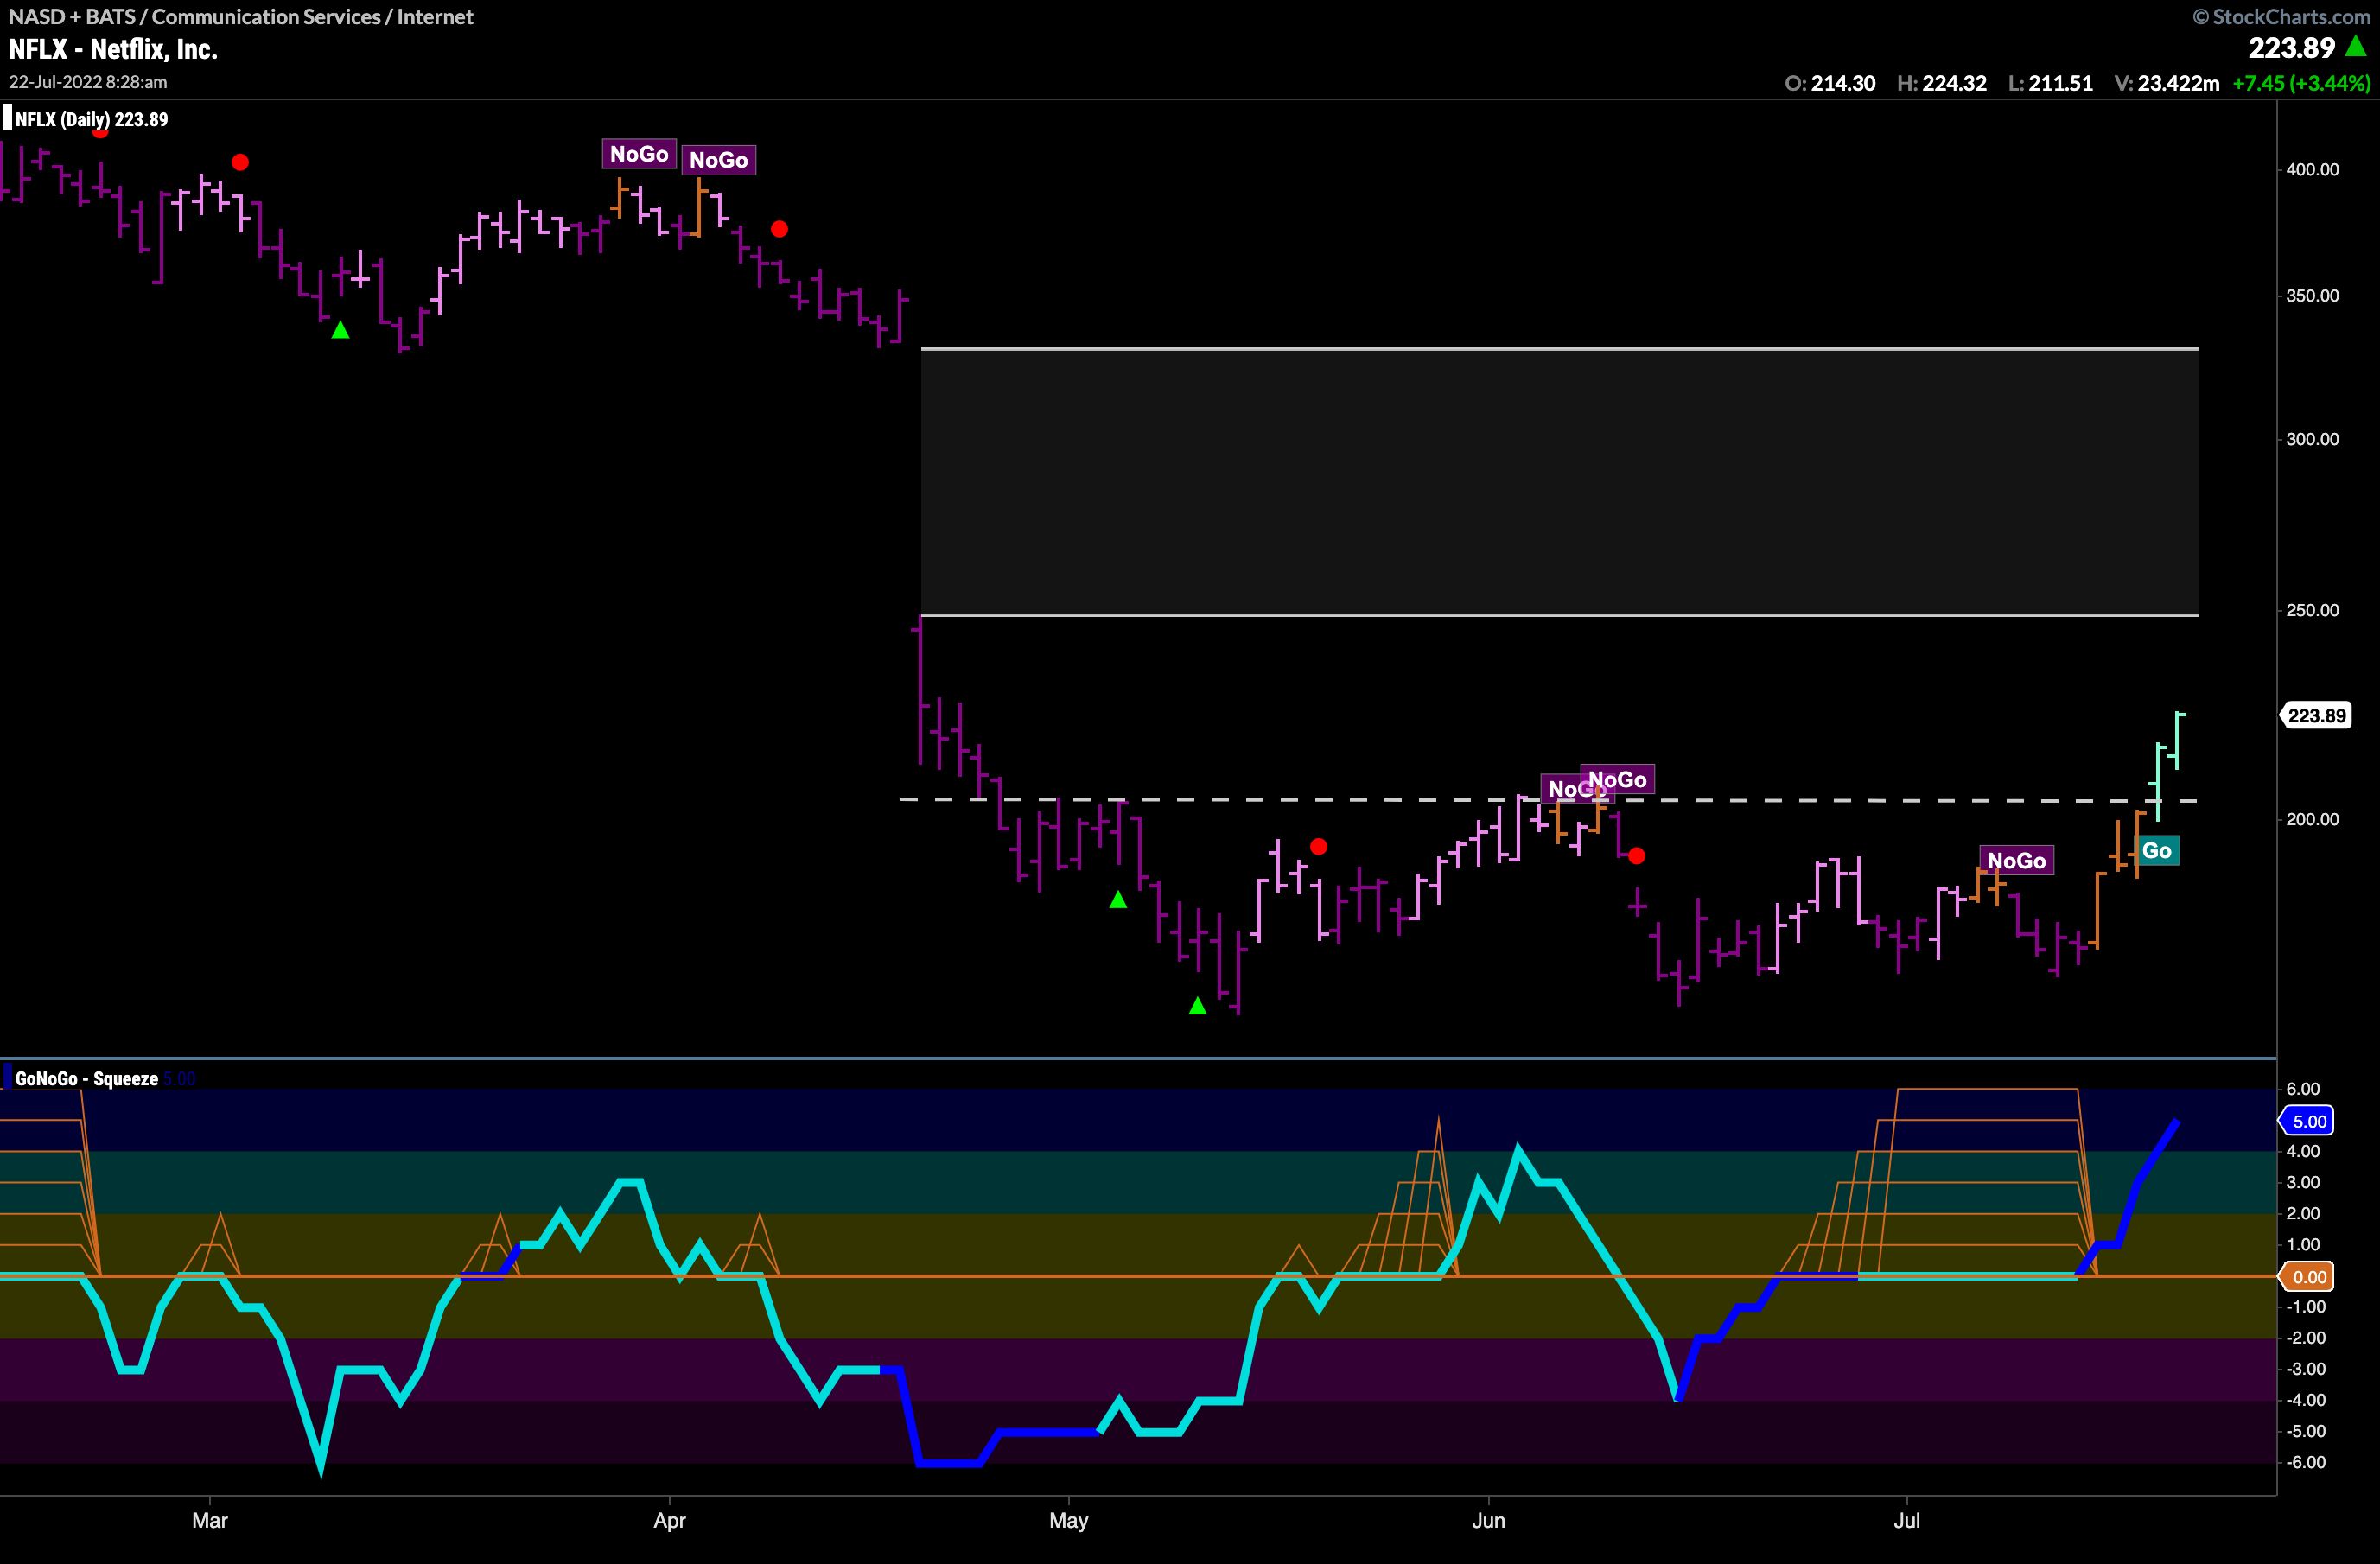Click the low price L: 211.51

2050,83
